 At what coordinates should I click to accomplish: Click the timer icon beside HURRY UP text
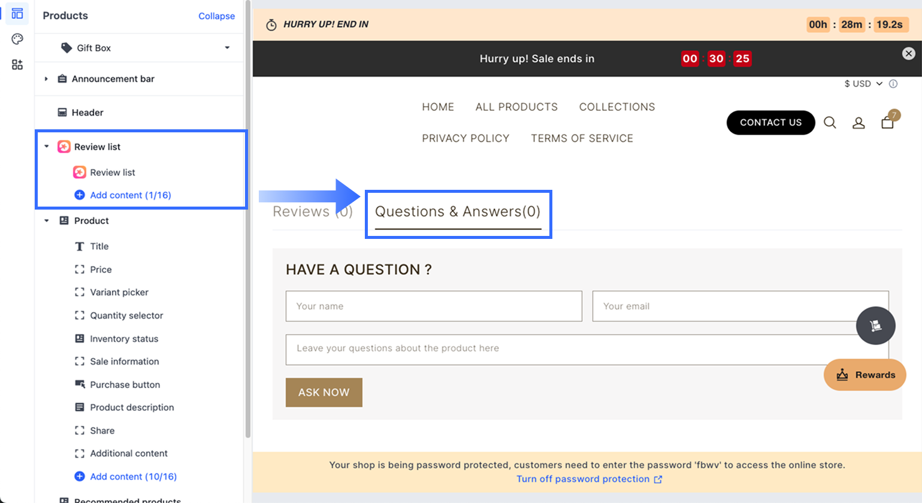click(x=271, y=25)
